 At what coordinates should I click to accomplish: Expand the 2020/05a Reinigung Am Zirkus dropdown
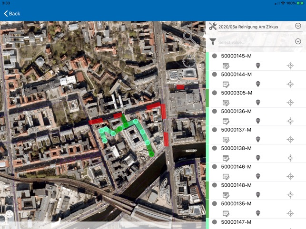tap(298, 26)
